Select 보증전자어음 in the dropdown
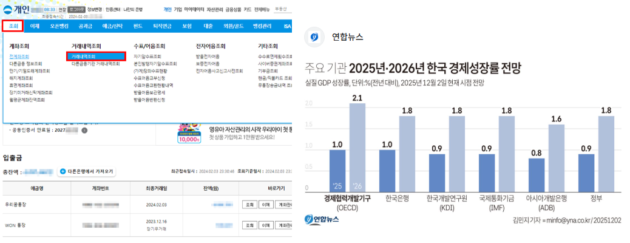This screenshot has width=630, height=243. (208, 64)
